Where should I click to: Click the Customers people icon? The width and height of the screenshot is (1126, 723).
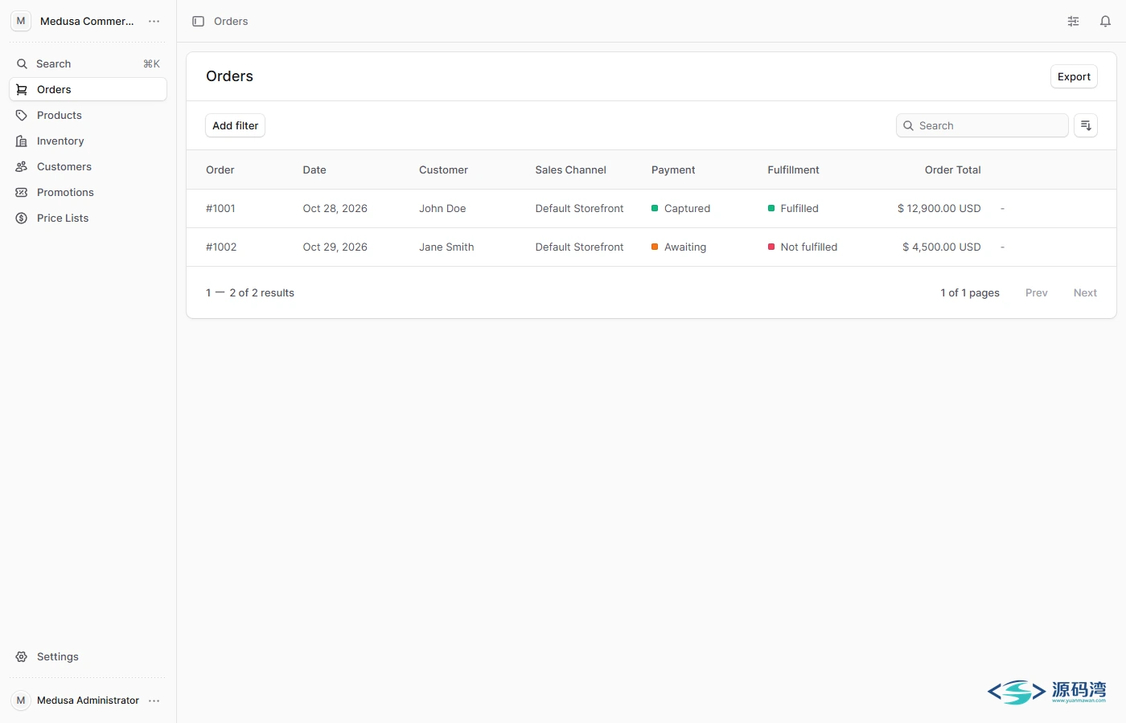(22, 167)
